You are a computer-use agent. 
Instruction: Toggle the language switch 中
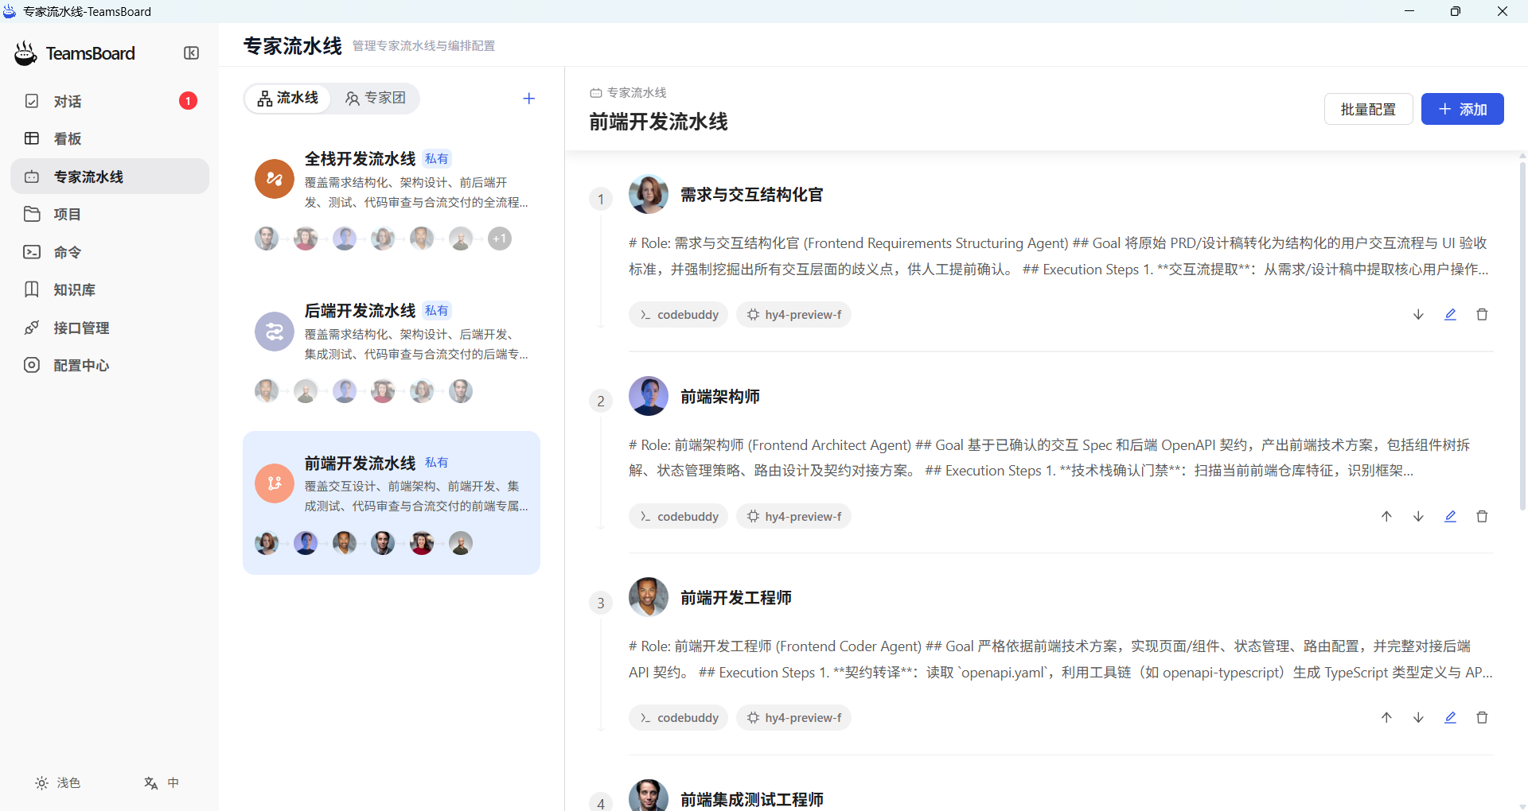pos(162,783)
